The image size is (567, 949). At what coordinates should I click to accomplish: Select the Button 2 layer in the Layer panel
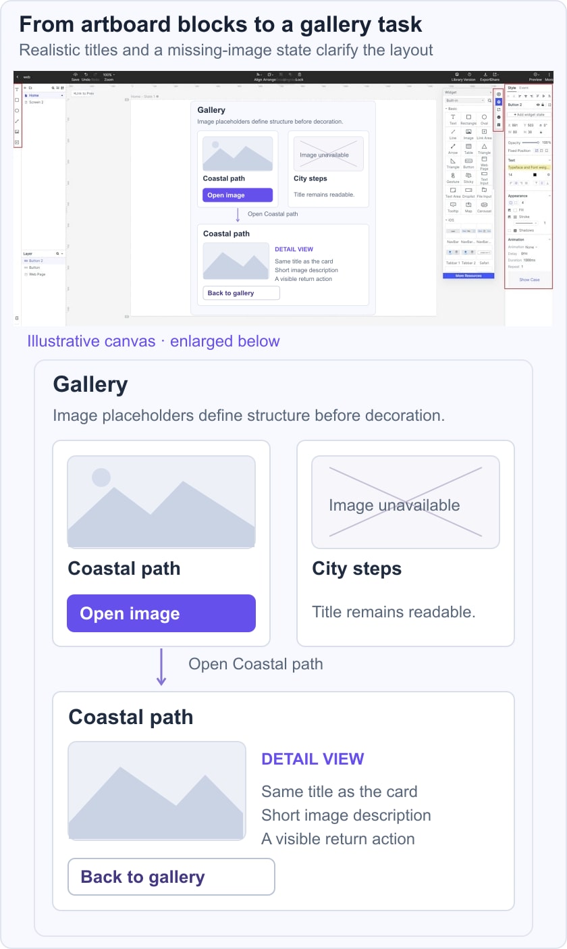tap(44, 261)
